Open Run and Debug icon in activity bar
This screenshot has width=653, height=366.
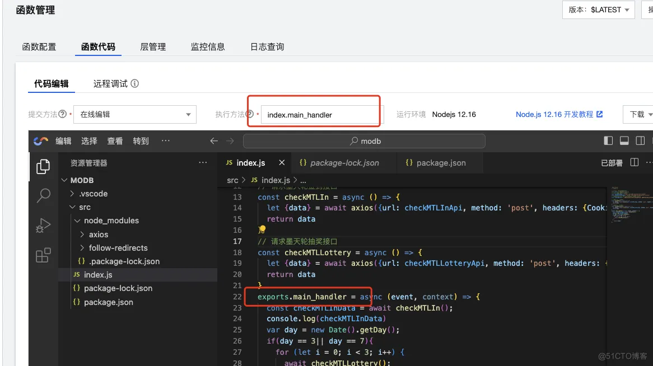coord(43,226)
